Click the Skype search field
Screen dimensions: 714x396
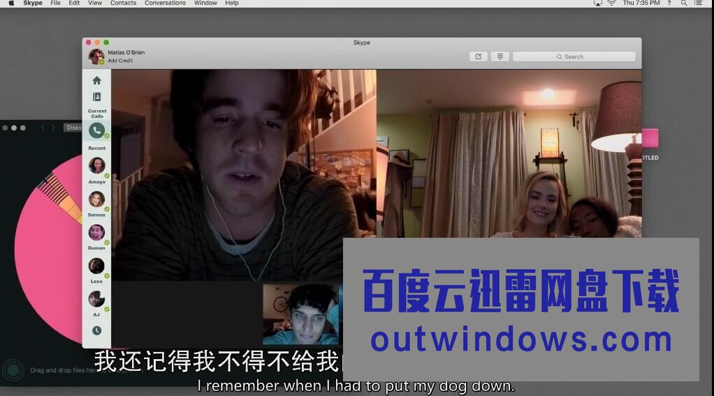coord(574,56)
